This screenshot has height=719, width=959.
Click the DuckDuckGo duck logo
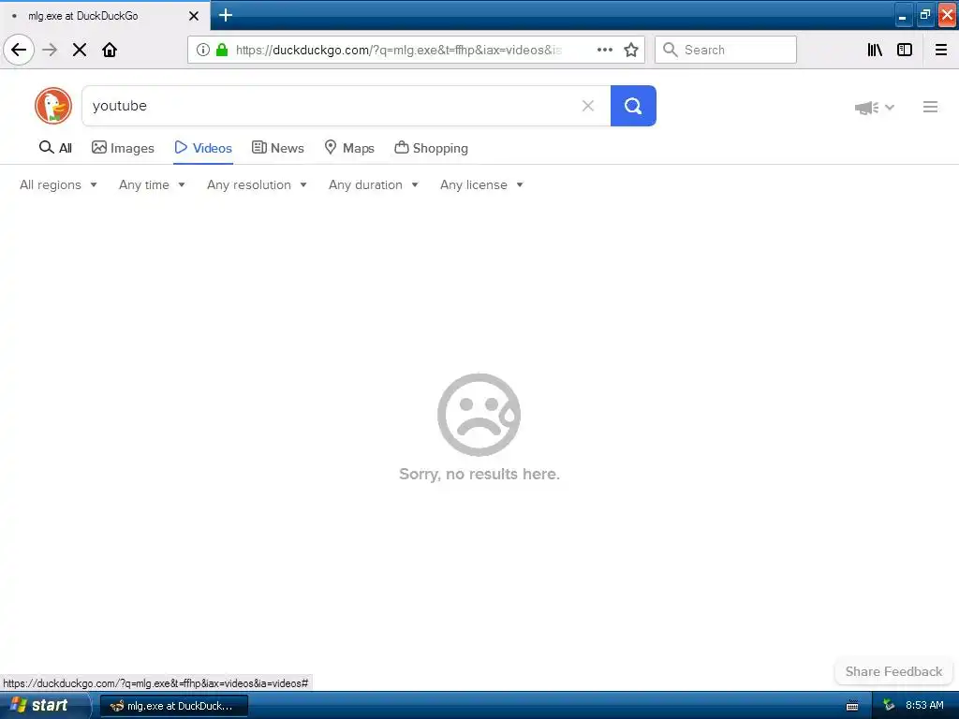[x=53, y=106]
